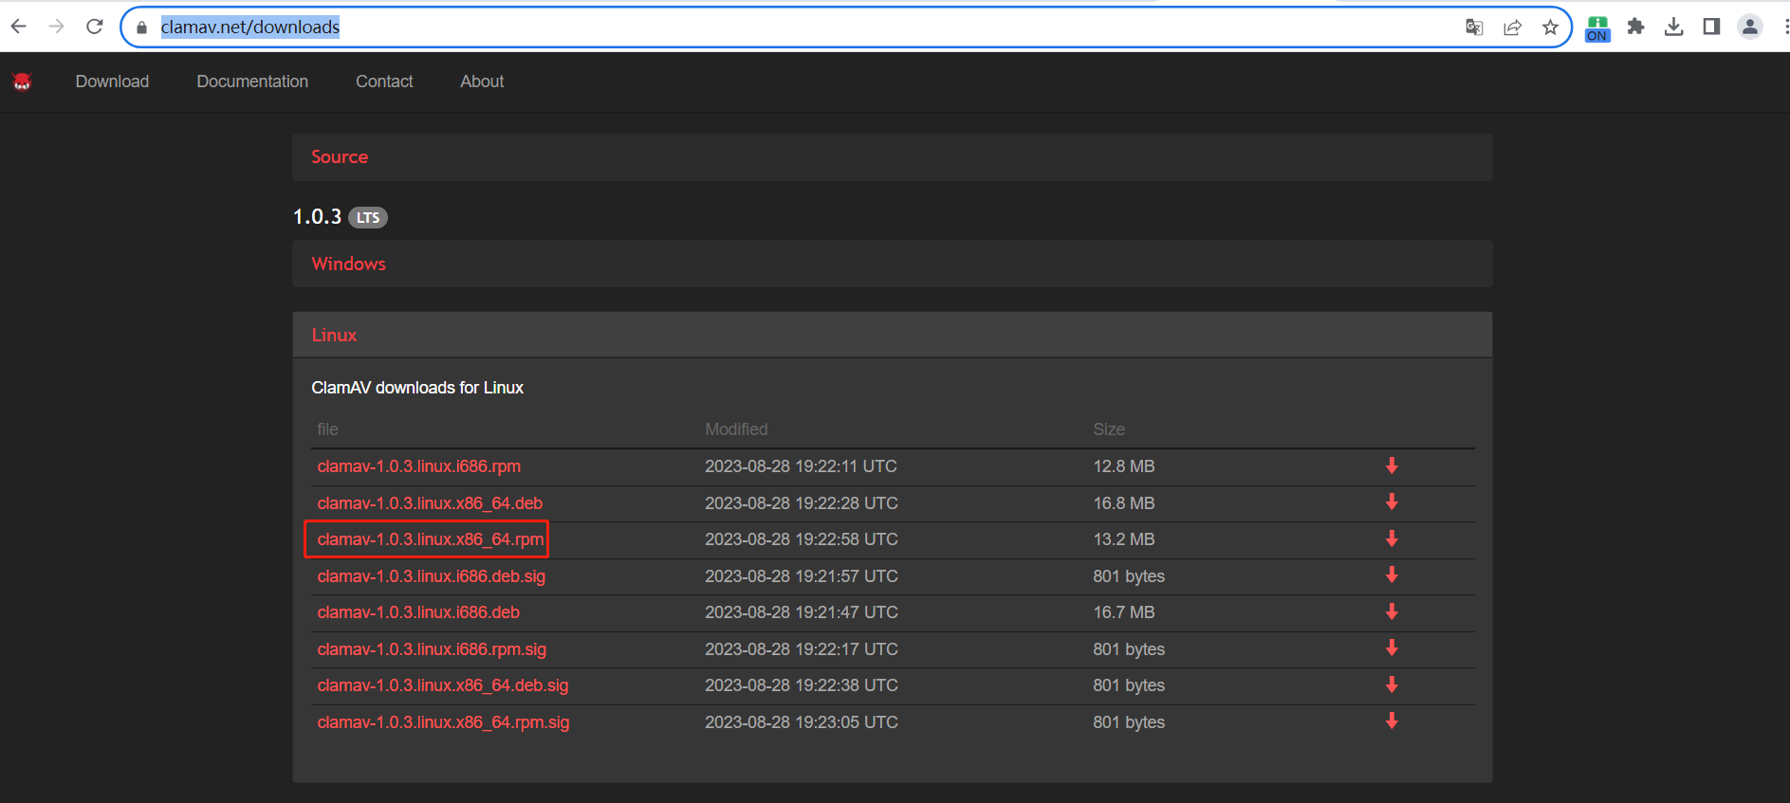This screenshot has height=803, width=1790.
Task: Open the green ON extension icon
Action: coord(1597,28)
